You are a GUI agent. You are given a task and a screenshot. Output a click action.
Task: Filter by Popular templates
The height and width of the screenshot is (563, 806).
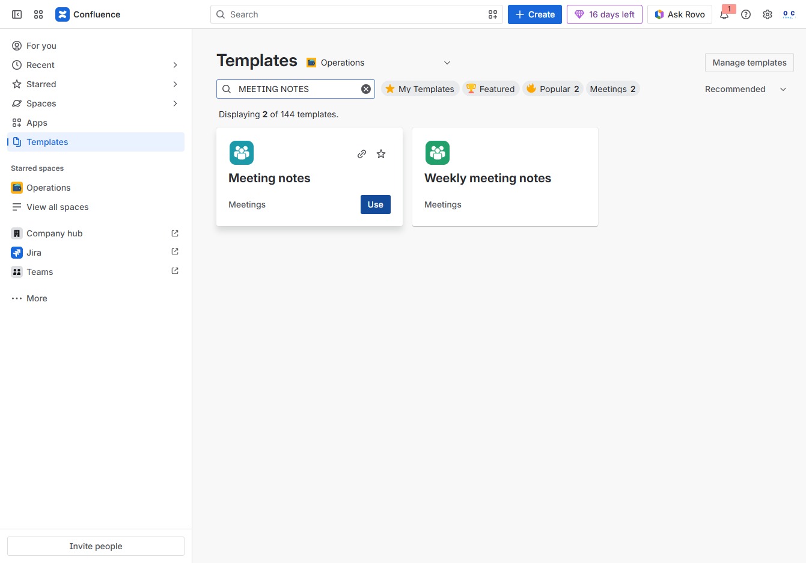pos(553,89)
